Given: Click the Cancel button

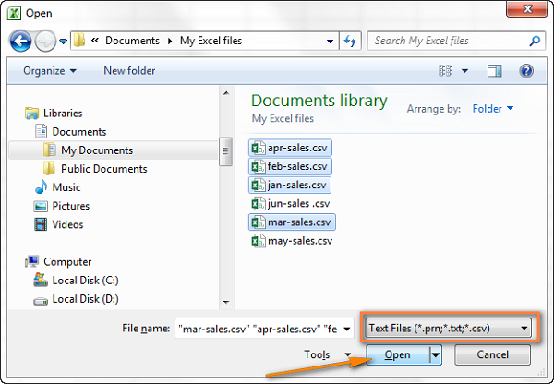Looking at the screenshot, I should (x=492, y=354).
